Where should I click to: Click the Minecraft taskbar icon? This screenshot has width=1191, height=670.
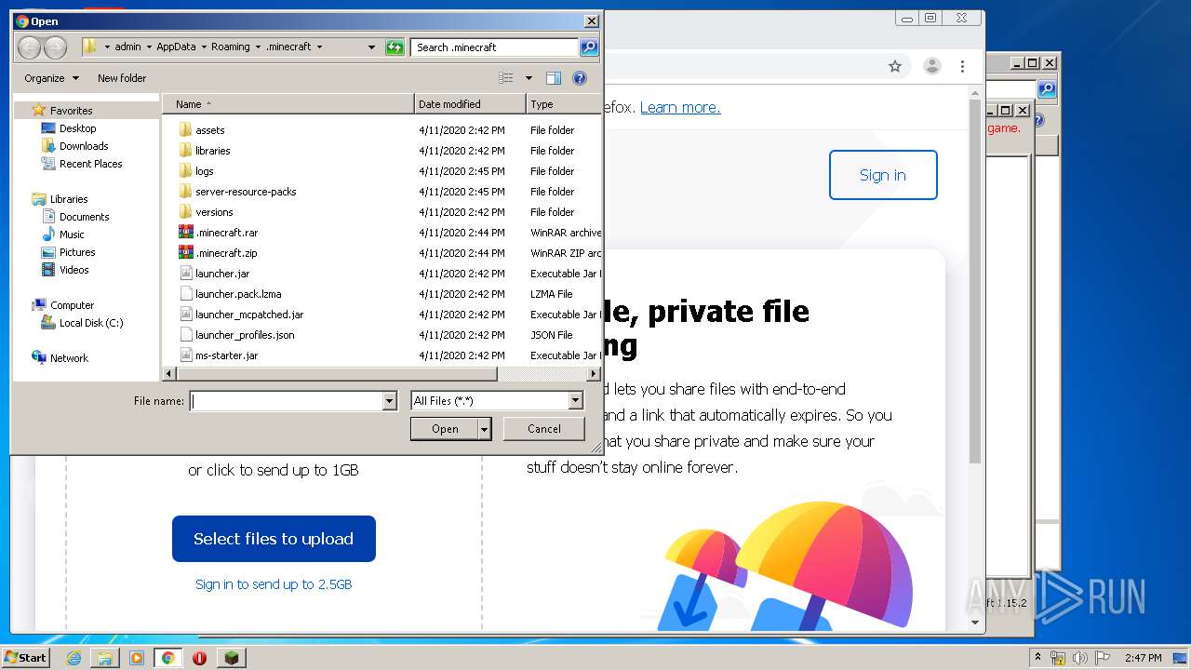231,658
